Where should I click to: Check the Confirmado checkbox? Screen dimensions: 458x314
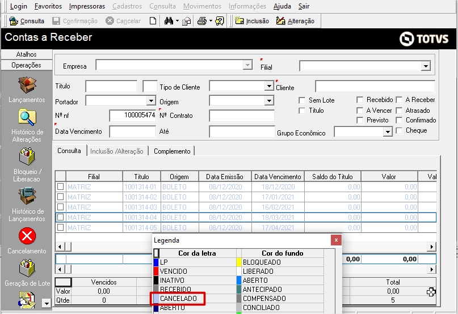coord(399,120)
